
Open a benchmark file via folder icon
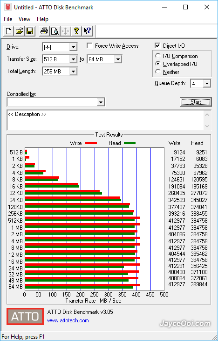(x=19, y=31)
